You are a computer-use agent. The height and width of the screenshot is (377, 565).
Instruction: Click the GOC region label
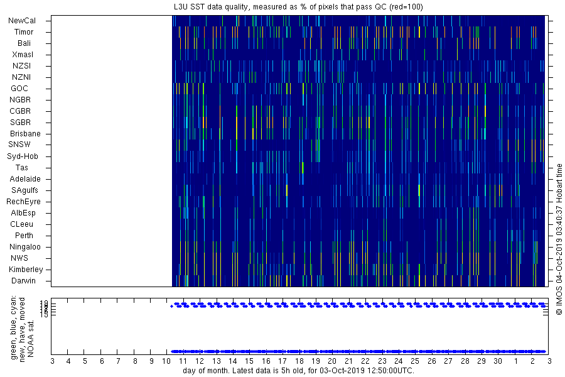(19, 89)
